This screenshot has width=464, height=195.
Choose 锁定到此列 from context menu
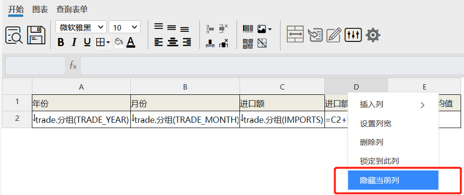click(x=393, y=161)
